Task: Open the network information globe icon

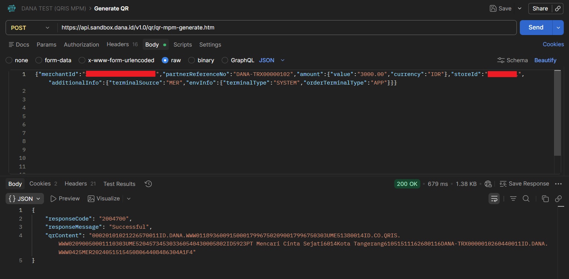Action: tap(488, 184)
